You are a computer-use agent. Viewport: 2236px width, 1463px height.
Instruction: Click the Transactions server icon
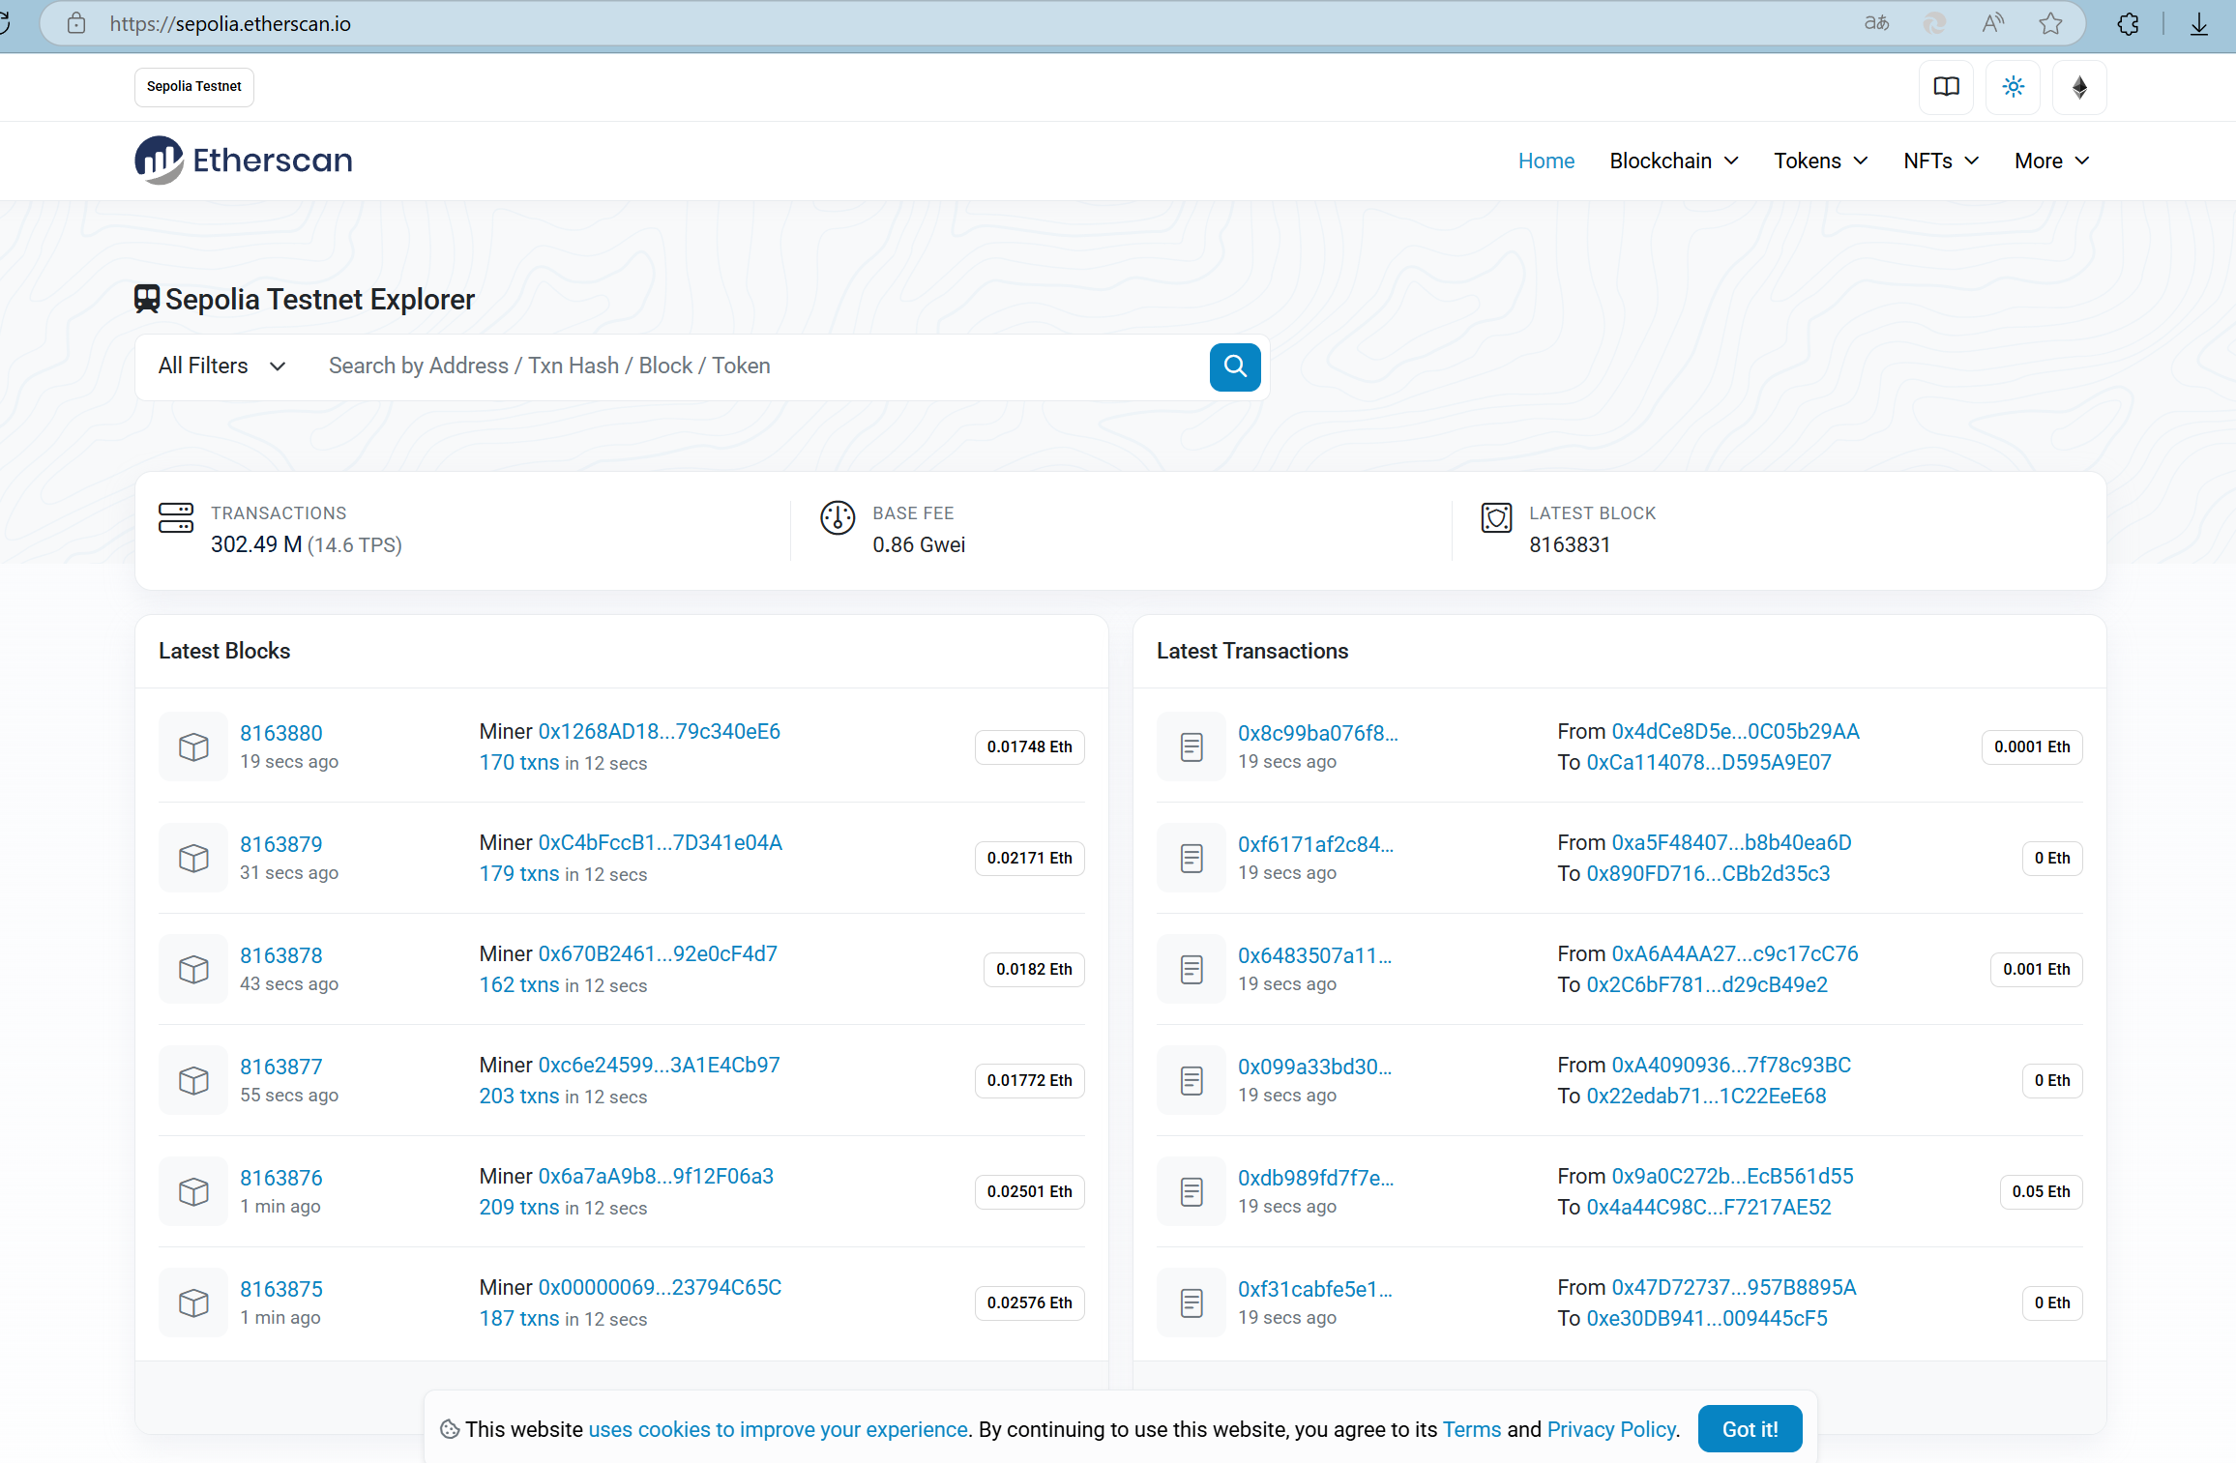(x=176, y=517)
